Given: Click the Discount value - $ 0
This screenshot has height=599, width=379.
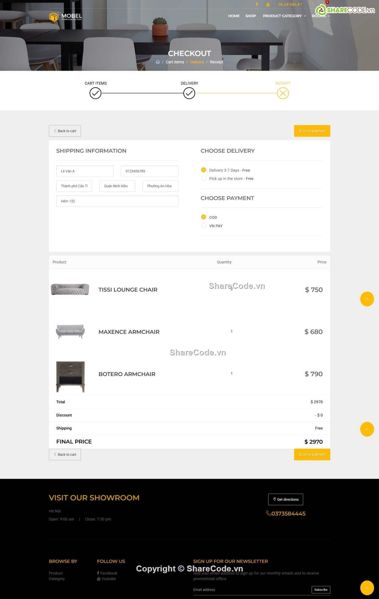Looking at the screenshot, I should tap(319, 415).
